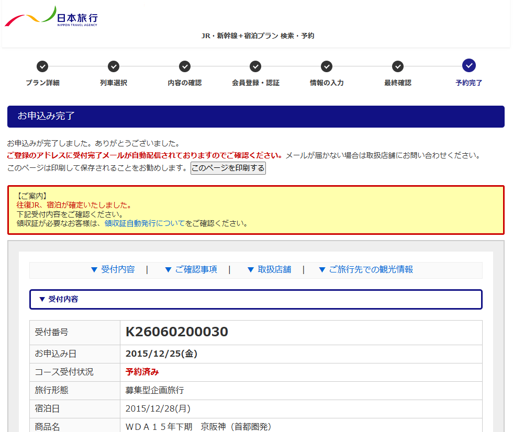Image resolution: width=513 pixels, height=432 pixels.
Task: Click the 列車選択 step checkmark circle
Action: click(x=114, y=66)
